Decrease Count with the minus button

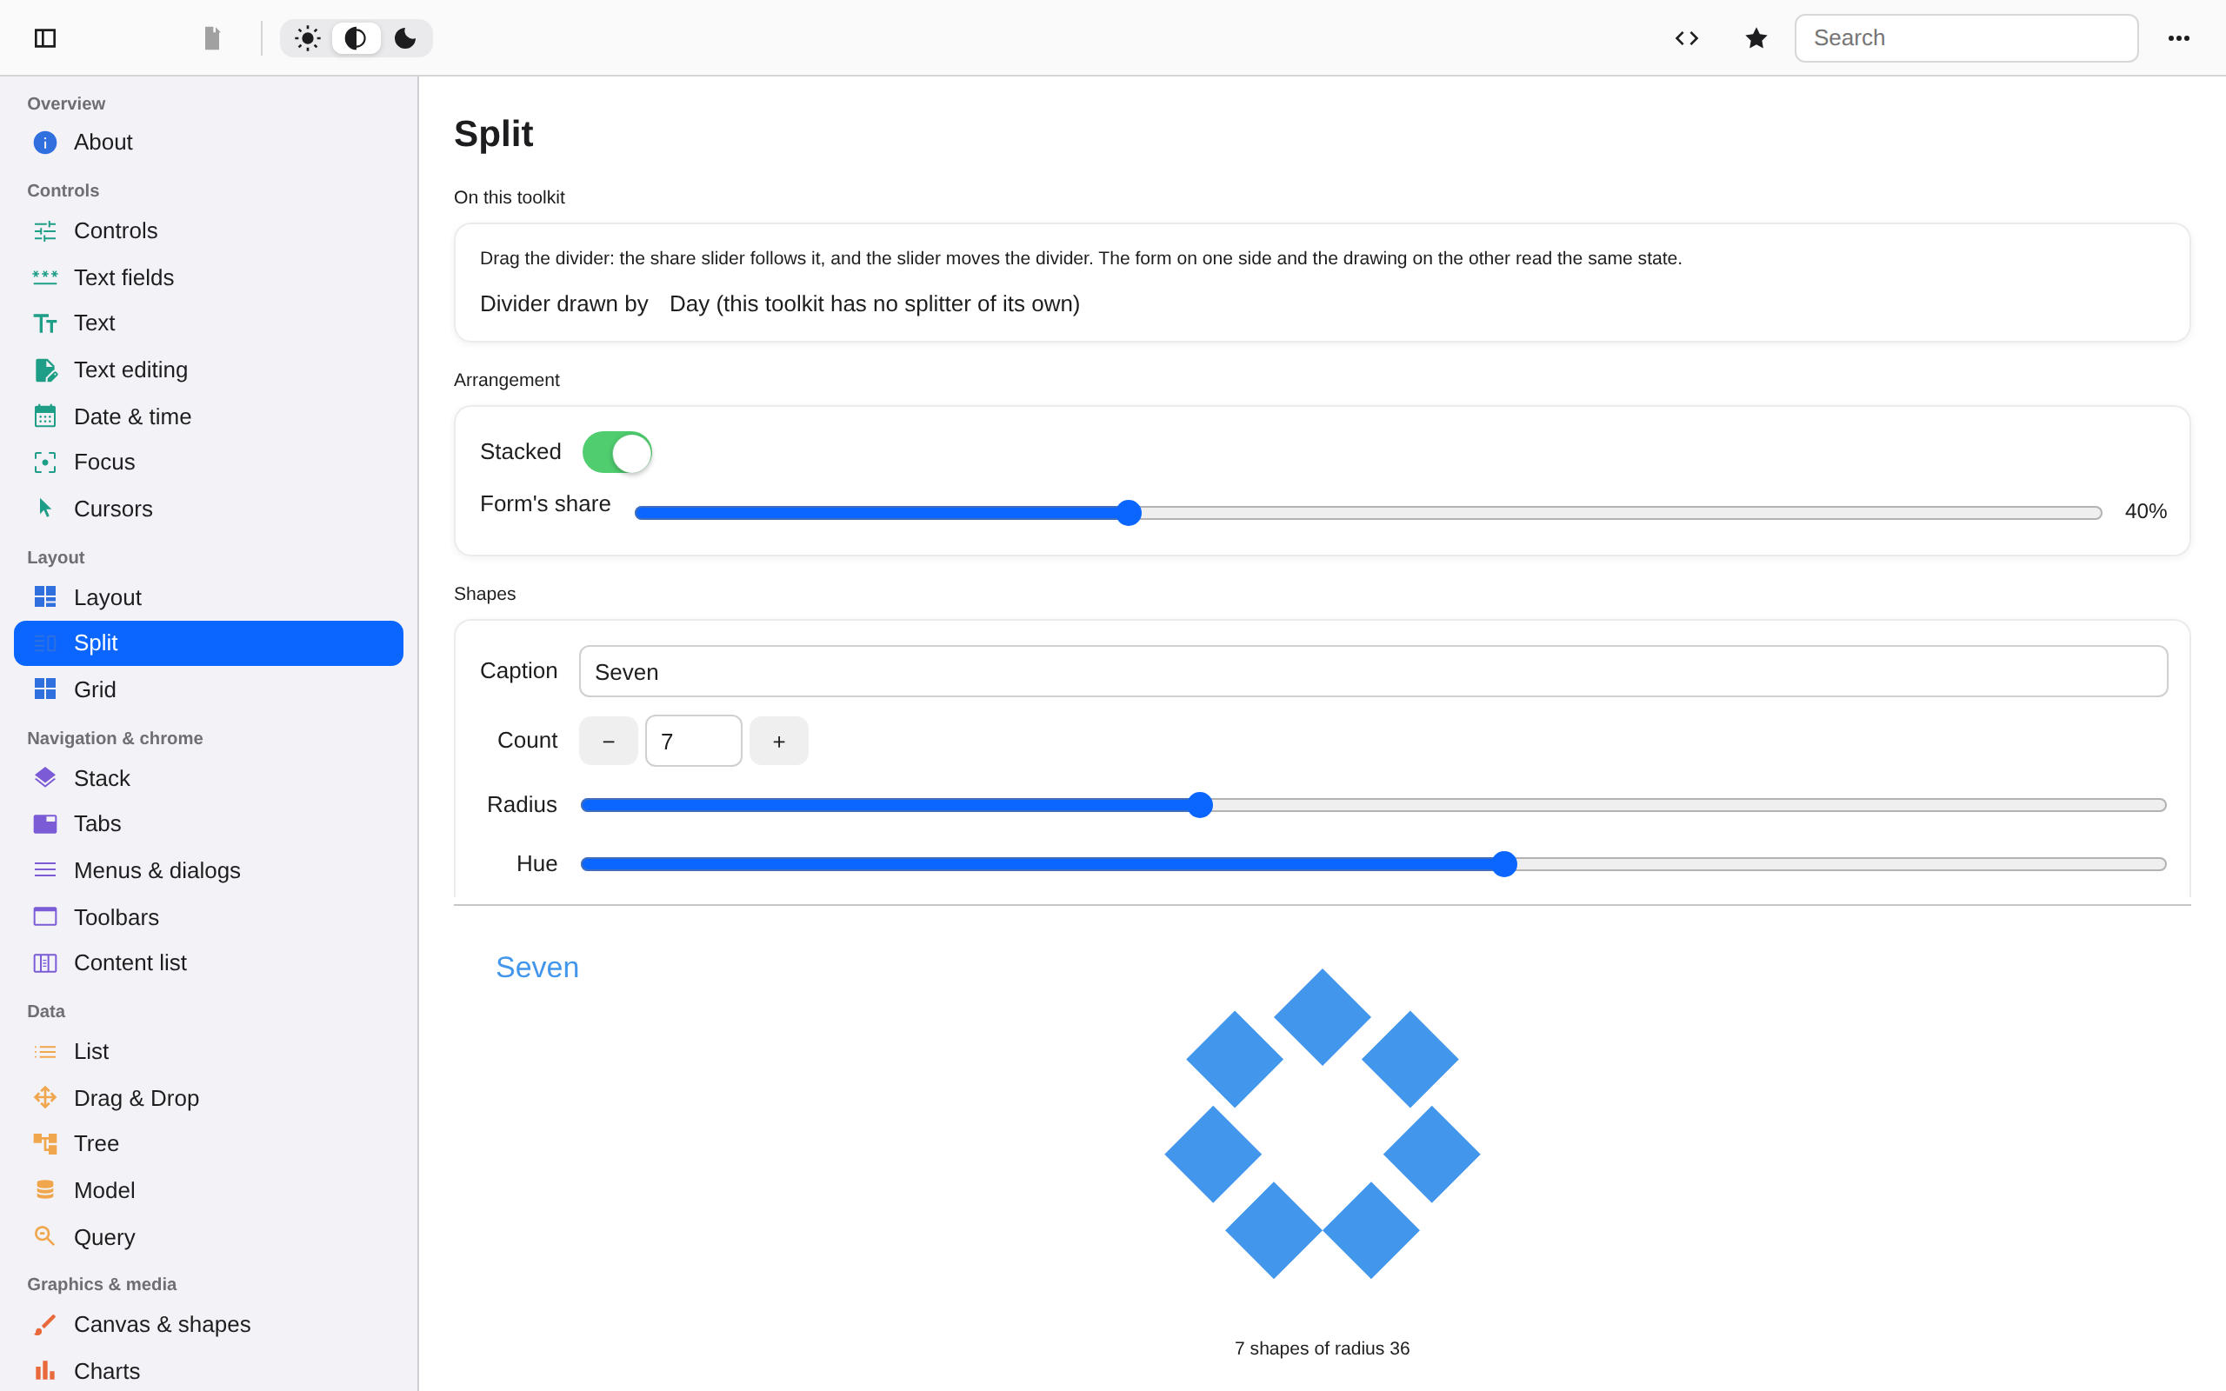point(608,741)
